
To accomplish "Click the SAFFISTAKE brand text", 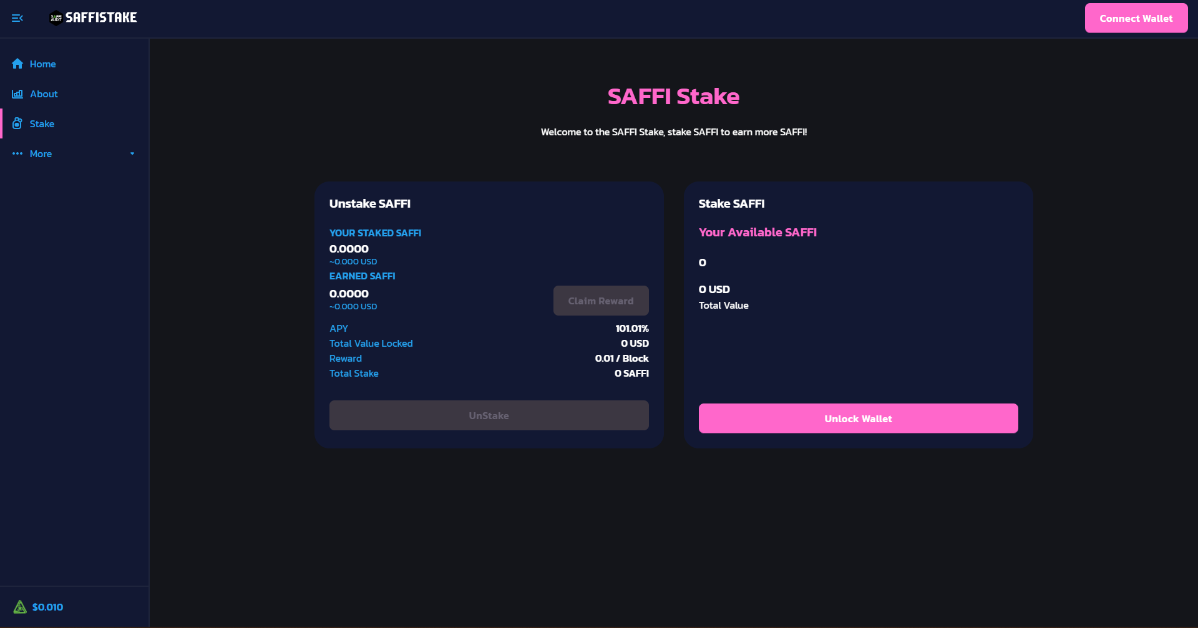I will tap(101, 18).
